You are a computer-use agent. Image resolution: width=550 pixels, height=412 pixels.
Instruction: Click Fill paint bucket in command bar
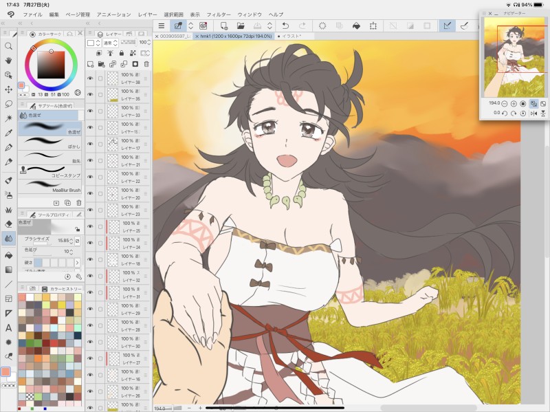356,25
